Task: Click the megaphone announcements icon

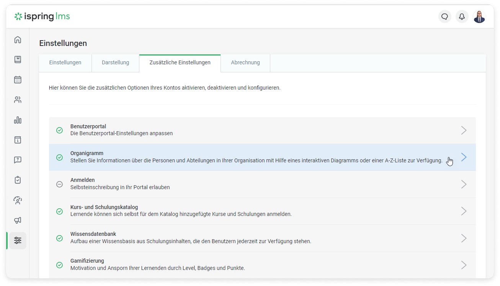Action: pos(18,220)
